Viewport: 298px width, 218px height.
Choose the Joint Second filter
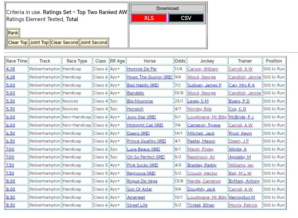[94, 43]
